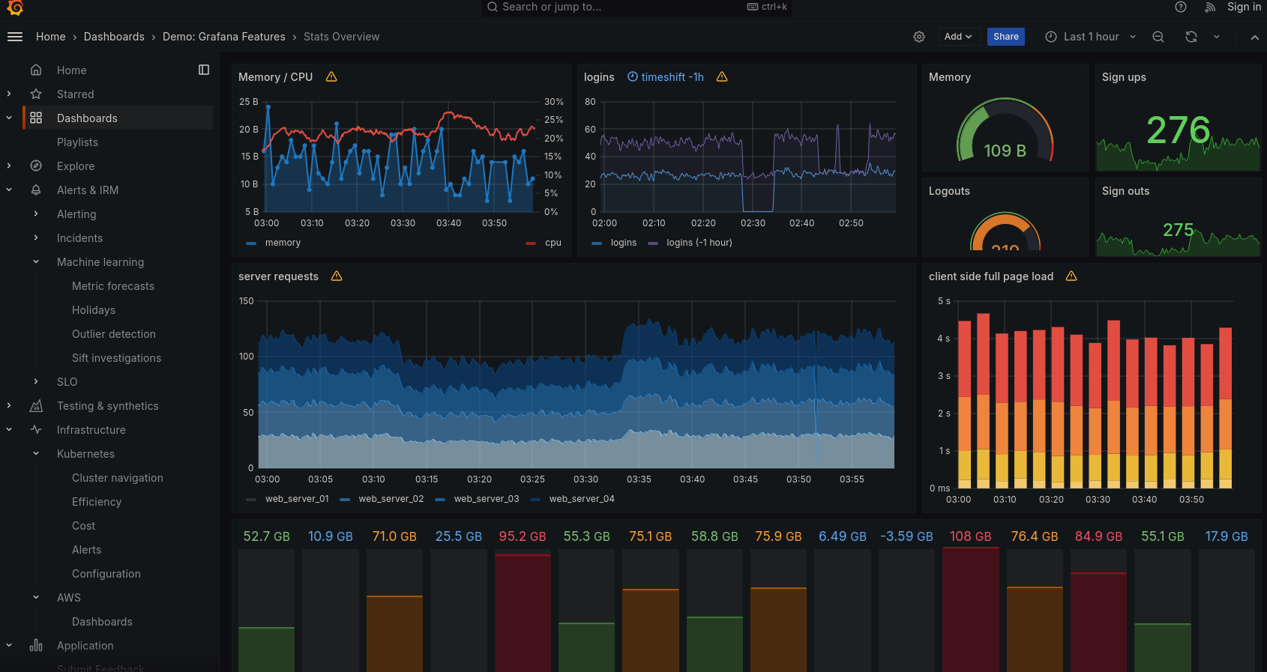Toggle memory series in legend
This screenshot has width=1267, height=672.
282,243
